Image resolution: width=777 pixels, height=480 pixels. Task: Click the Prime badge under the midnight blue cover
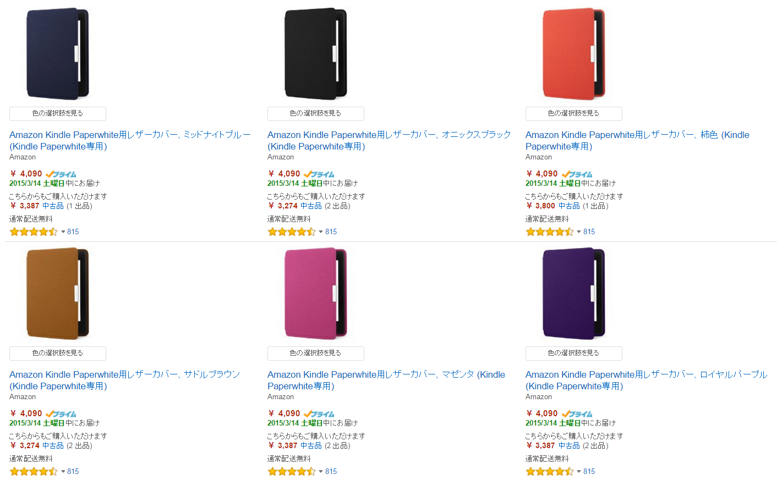[61, 173]
